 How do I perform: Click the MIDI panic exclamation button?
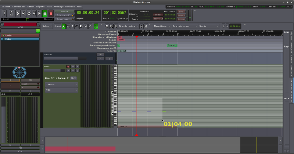(4, 14)
